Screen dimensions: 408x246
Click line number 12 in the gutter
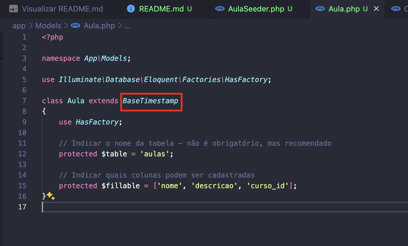(x=22, y=154)
